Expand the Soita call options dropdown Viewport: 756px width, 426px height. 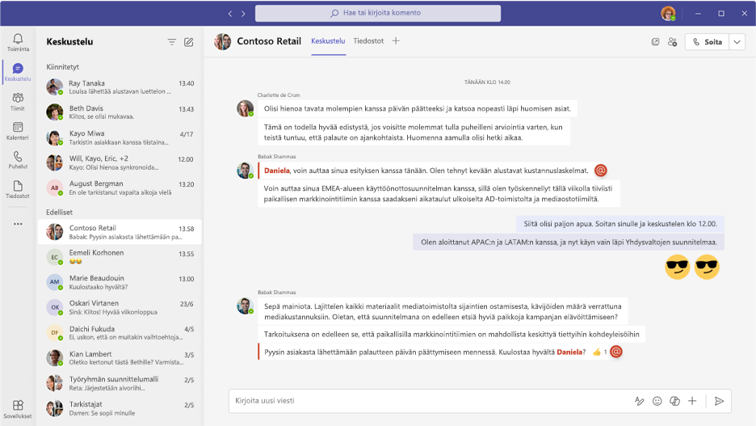[x=737, y=42]
